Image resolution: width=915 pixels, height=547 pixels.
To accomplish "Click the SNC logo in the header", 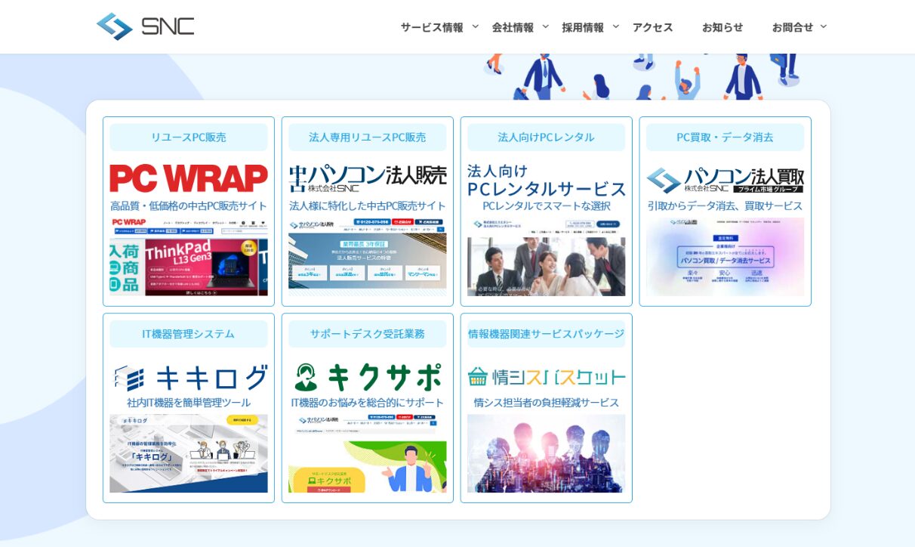I will pos(145,26).
